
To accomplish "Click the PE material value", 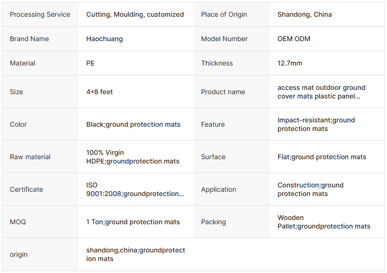I will [x=90, y=63].
